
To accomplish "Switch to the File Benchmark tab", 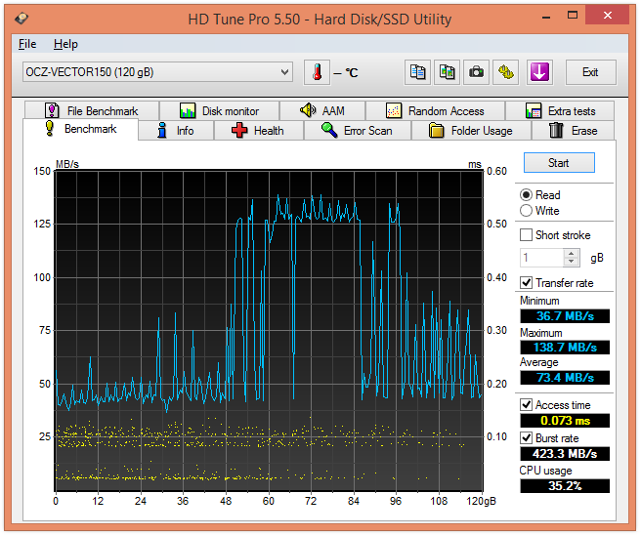I will click(x=92, y=110).
